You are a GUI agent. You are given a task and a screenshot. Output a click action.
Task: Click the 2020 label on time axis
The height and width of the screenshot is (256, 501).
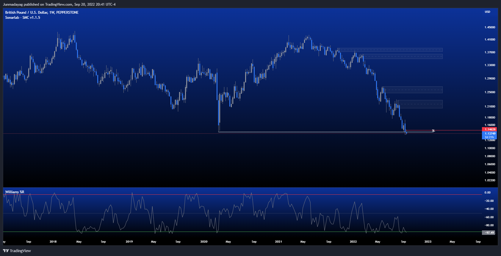coord(204,242)
